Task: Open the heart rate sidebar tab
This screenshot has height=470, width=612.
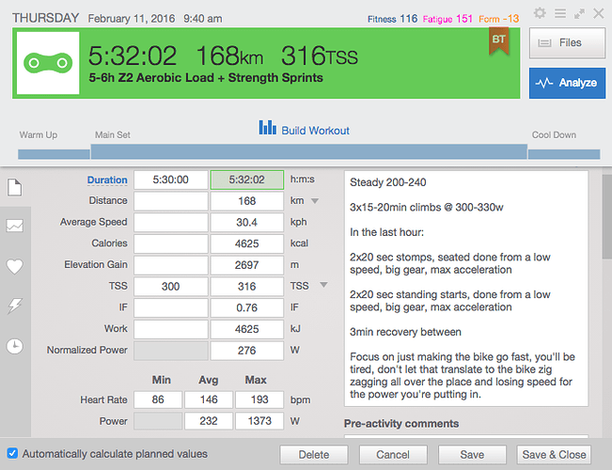Action: [x=15, y=266]
